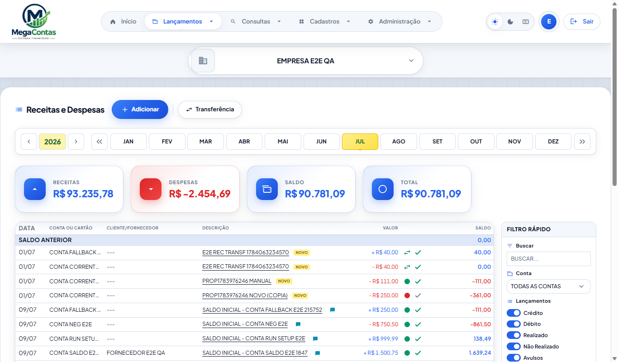Go to previous year arrow

coord(29,142)
